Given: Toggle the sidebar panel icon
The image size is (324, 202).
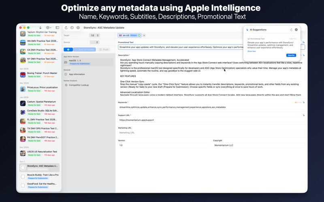Looking at the screenshot, I should [58, 27].
